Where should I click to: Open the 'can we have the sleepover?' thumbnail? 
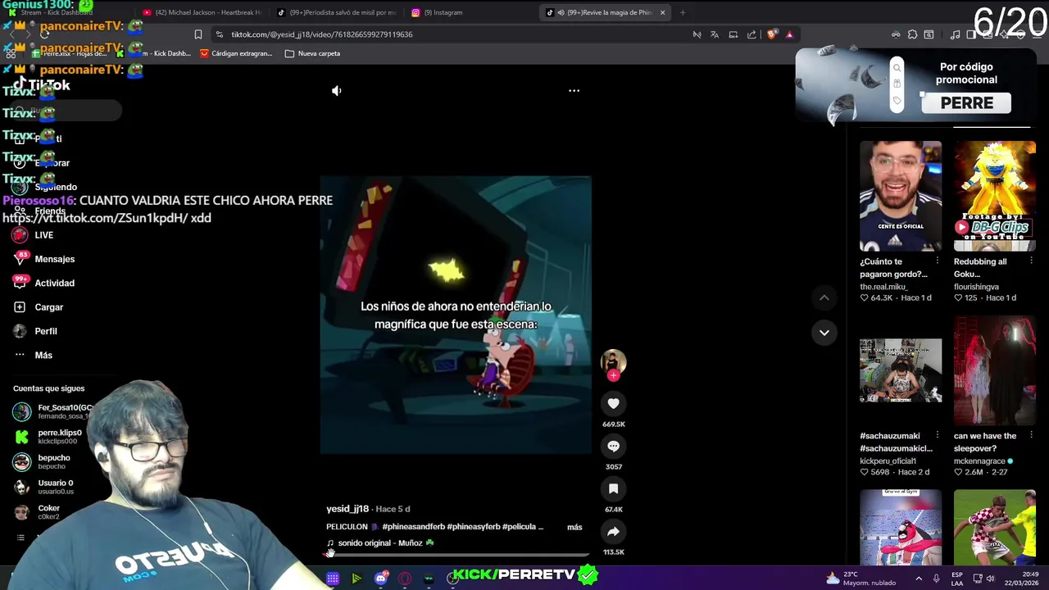tap(995, 370)
